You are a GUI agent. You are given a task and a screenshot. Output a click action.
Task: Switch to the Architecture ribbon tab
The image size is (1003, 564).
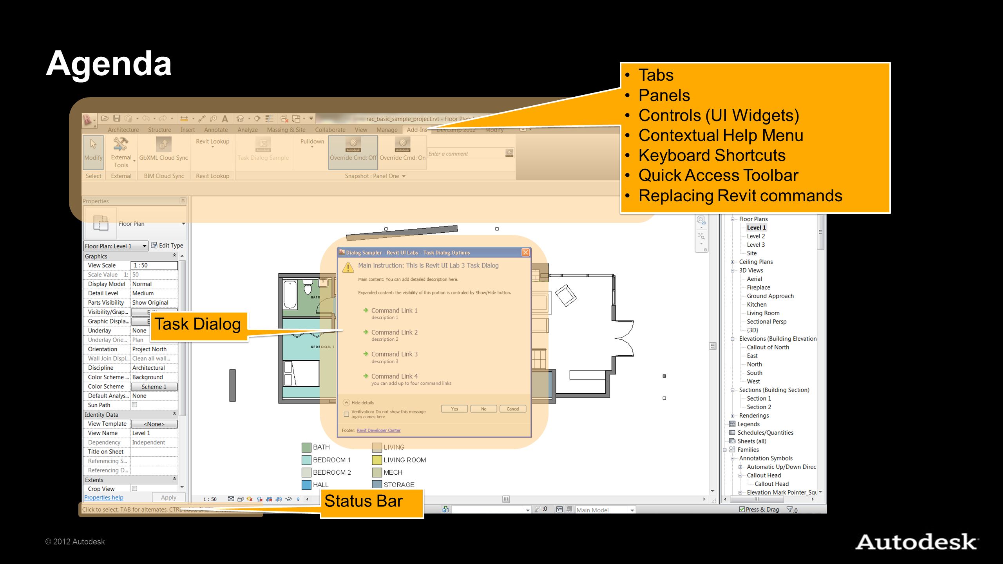coord(123,130)
